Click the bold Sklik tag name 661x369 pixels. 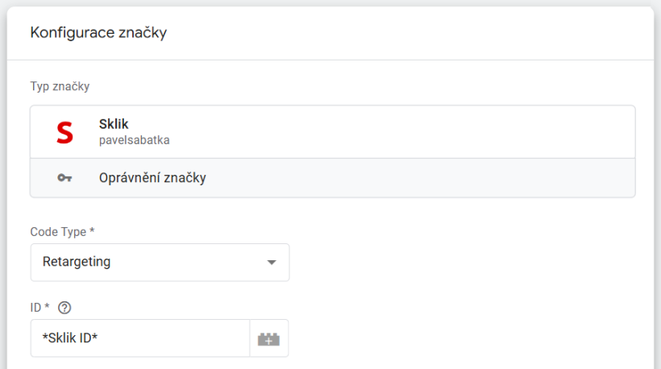click(114, 124)
